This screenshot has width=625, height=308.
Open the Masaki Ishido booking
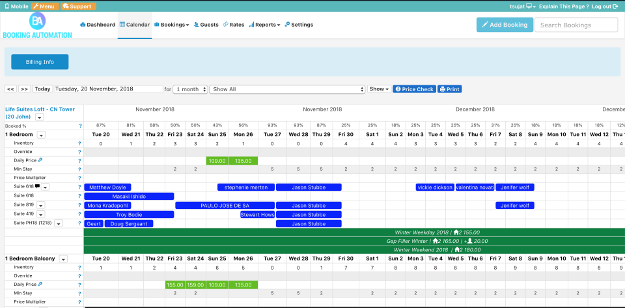click(129, 197)
